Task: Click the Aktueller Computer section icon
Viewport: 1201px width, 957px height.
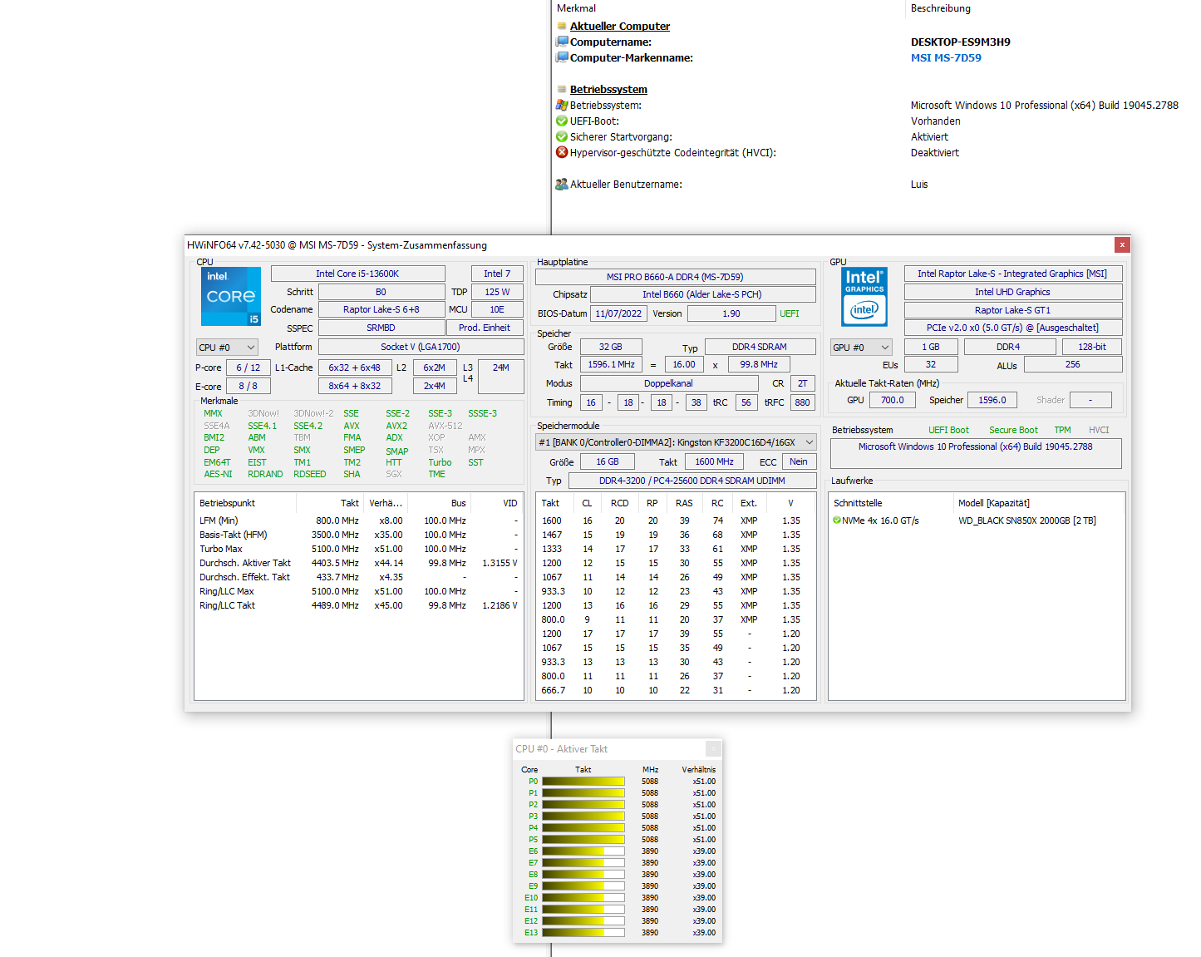Action: pyautogui.click(x=562, y=26)
